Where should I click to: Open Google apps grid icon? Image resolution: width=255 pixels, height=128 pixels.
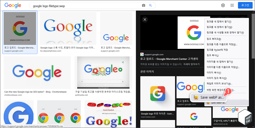[x=232, y=5]
